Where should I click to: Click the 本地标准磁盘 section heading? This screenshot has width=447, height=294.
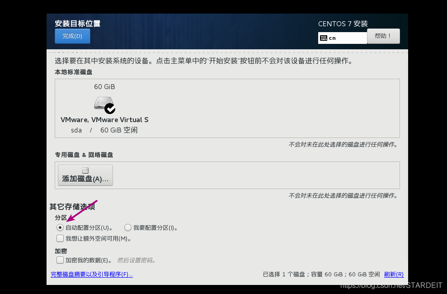pyautogui.click(x=74, y=72)
